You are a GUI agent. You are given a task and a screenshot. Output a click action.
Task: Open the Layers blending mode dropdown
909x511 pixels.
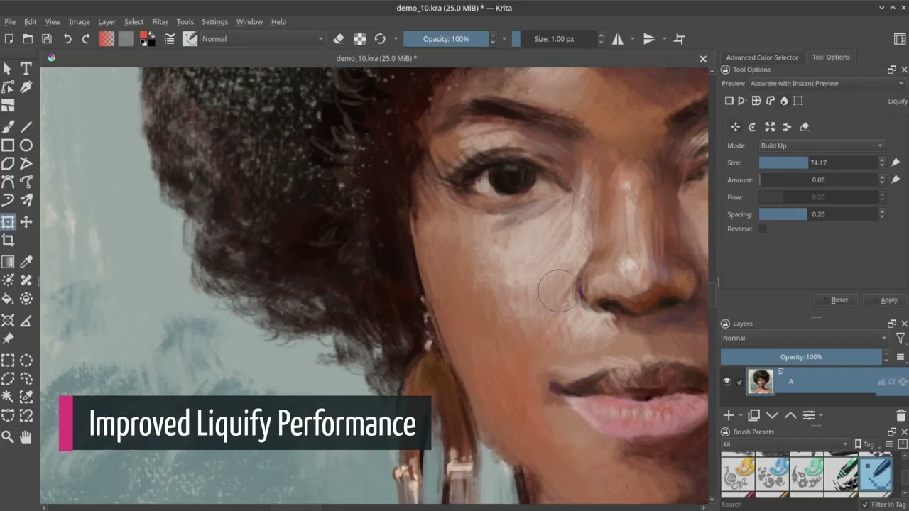point(805,338)
